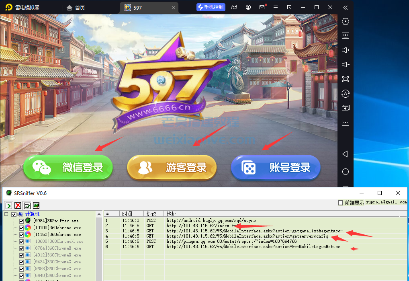The height and width of the screenshot is (281, 409).
Task: Click the screen rotate icon in emulator sidebar
Action: click(345, 94)
